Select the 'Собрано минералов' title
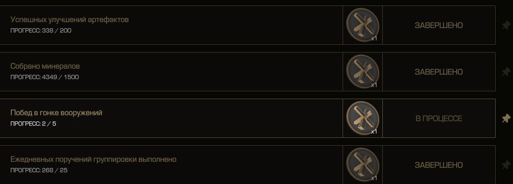This screenshot has height=184, width=513. pos(45,66)
